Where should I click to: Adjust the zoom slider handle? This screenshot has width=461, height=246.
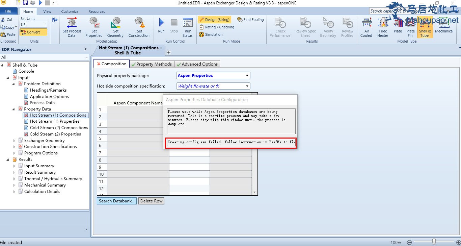pyautogui.click(x=434, y=242)
